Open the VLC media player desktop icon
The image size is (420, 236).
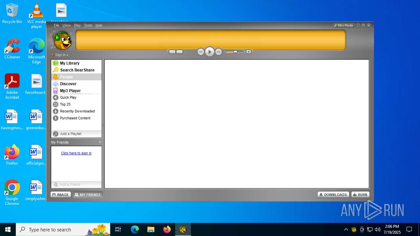click(x=36, y=15)
